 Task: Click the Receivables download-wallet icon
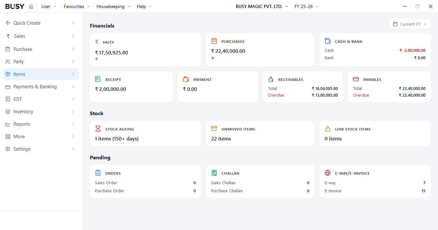(x=271, y=79)
